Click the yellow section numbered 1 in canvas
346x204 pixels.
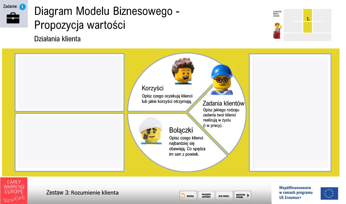[307, 21]
